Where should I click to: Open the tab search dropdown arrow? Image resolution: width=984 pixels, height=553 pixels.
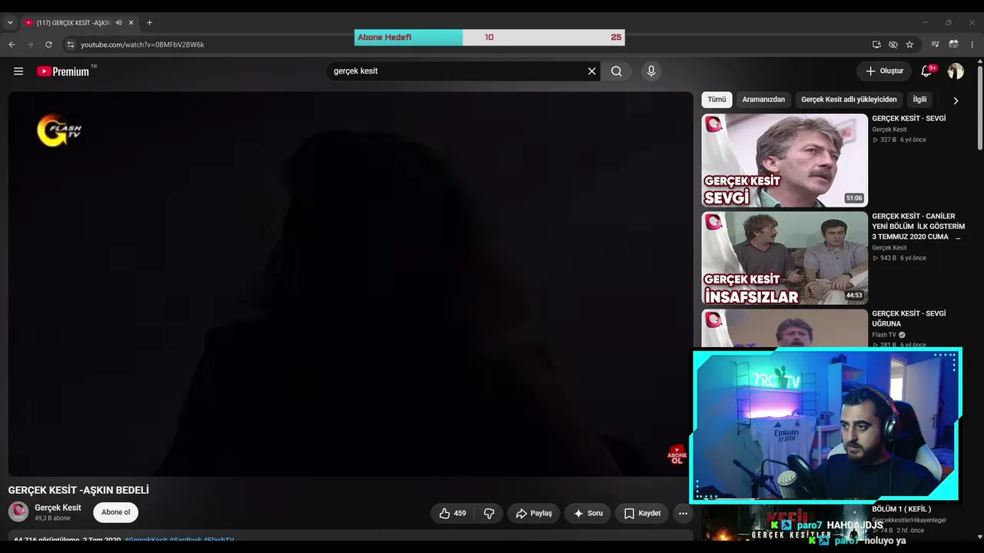10,23
